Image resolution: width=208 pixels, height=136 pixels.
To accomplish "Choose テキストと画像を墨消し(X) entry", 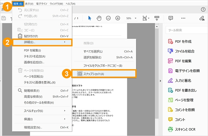I will (x=42, y=82).
